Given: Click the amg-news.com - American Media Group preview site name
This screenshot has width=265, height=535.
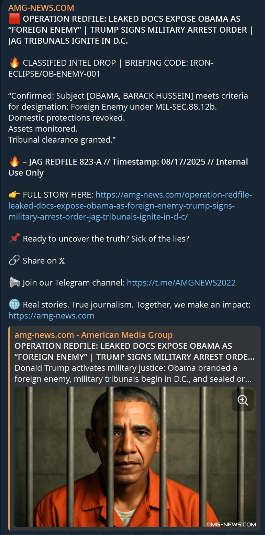Looking at the screenshot, I should (93, 335).
